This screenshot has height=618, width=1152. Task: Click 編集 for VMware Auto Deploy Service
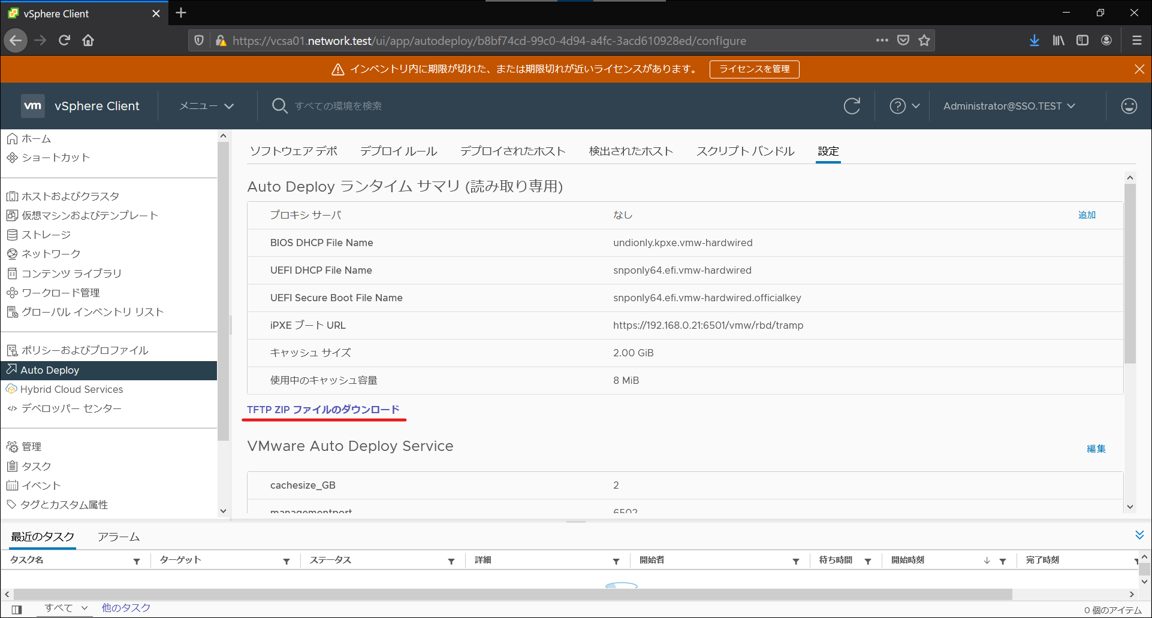[1096, 449]
